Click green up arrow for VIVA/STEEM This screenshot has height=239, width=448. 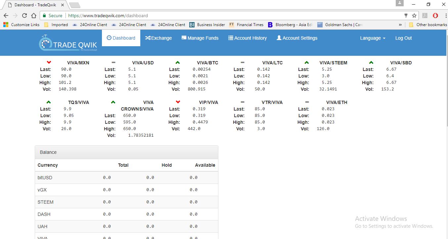pos(306,62)
